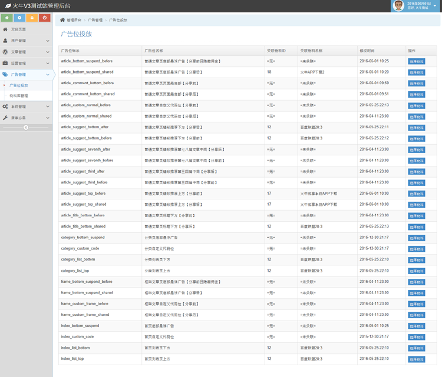Expand the 系统管理 sidebar menu

[x=26, y=106]
